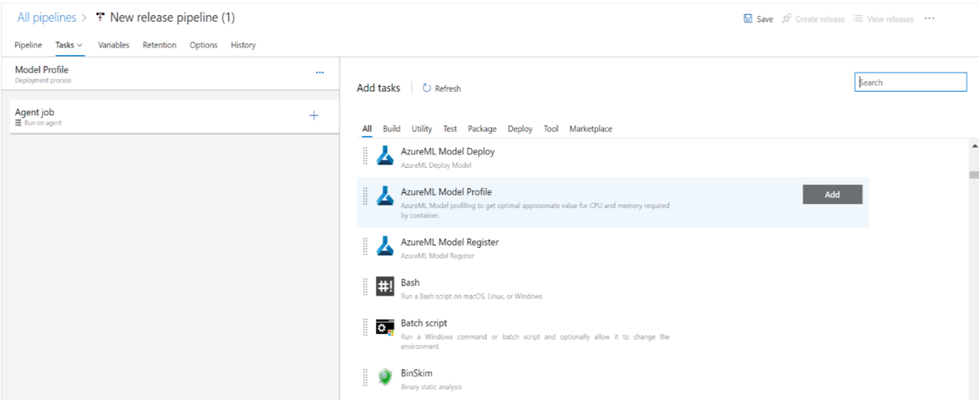The image size is (979, 400).
Task: Select the Bash task title
Action: coord(410,283)
